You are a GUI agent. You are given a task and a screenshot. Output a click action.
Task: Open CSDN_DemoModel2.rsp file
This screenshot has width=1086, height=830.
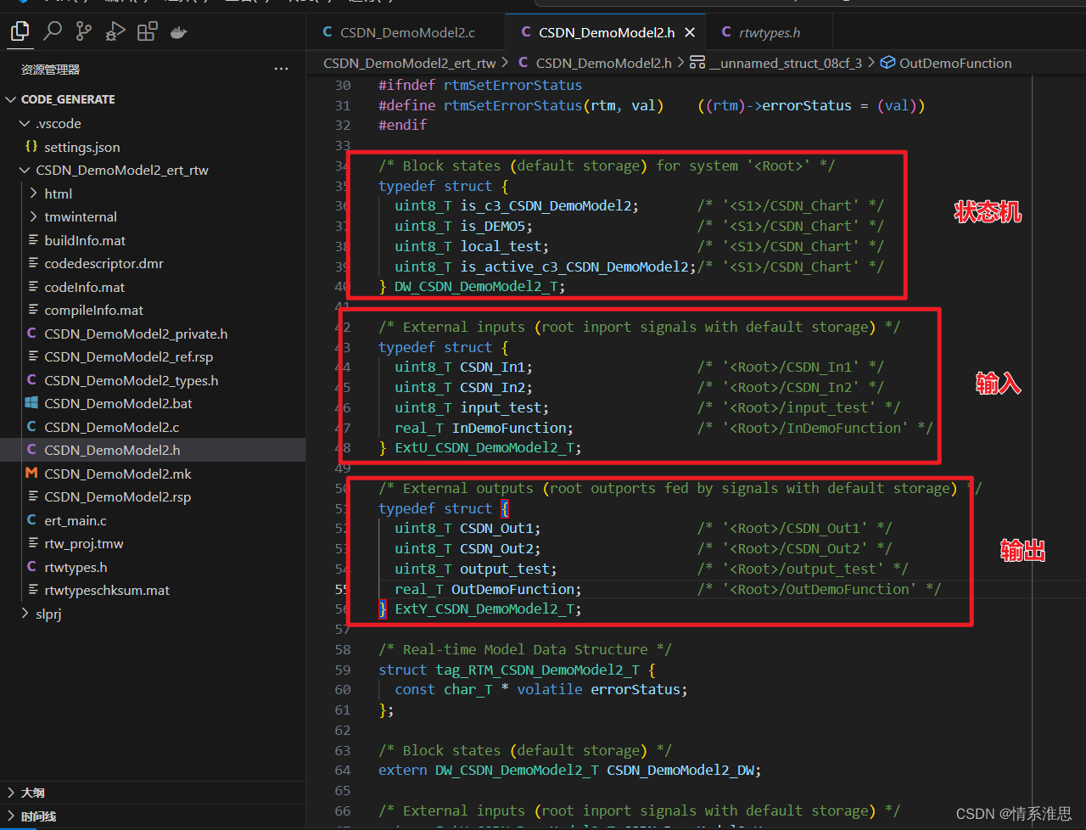coord(153,496)
